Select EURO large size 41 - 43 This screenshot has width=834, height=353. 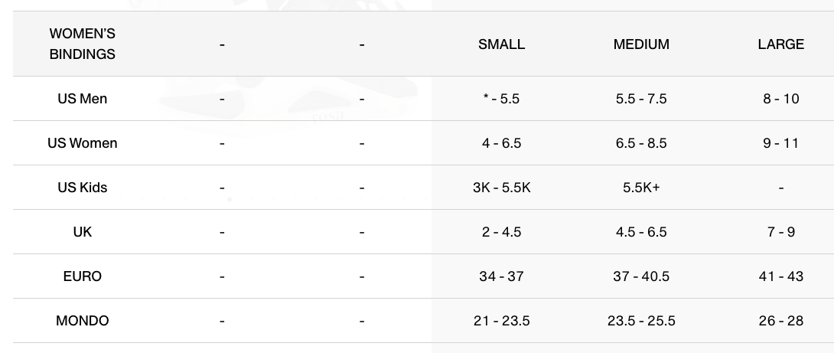click(780, 276)
